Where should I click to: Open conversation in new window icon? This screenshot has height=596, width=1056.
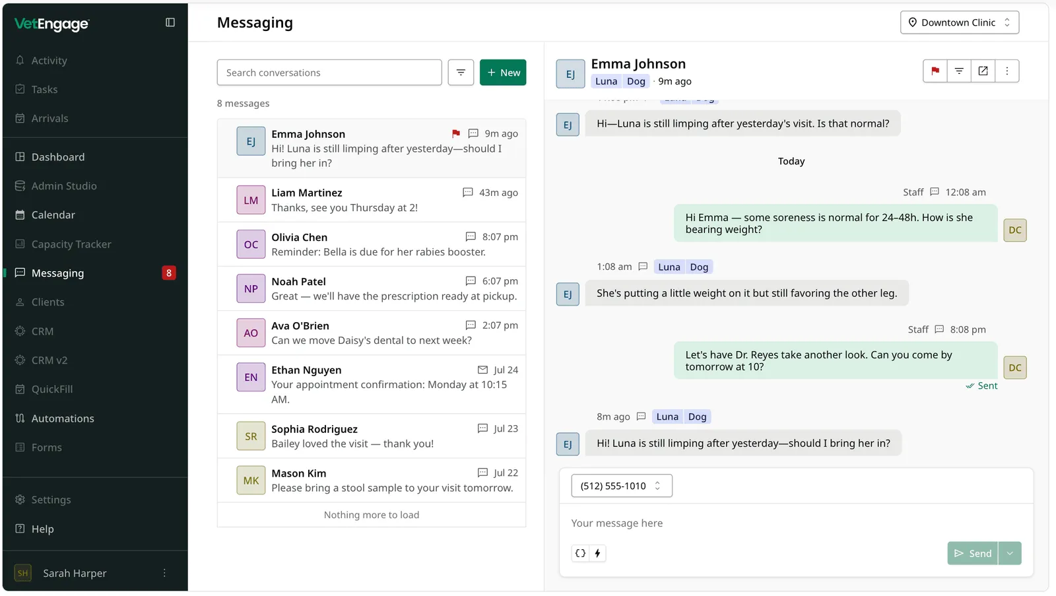click(983, 71)
